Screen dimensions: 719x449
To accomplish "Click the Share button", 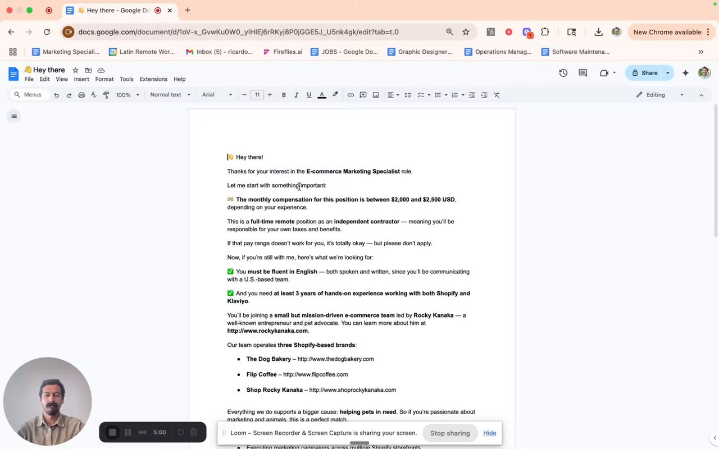I will (x=644, y=73).
